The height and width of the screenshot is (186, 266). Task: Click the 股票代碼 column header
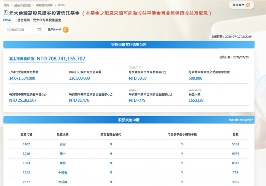click(x=26, y=135)
